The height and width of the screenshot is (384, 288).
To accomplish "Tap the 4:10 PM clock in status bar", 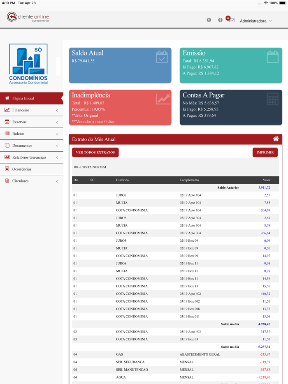I will click(8, 3).
